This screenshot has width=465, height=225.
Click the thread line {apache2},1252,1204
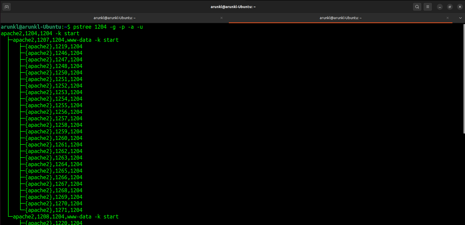[54, 86]
